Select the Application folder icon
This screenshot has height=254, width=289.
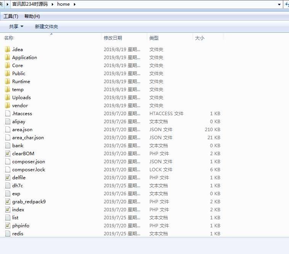[7, 57]
